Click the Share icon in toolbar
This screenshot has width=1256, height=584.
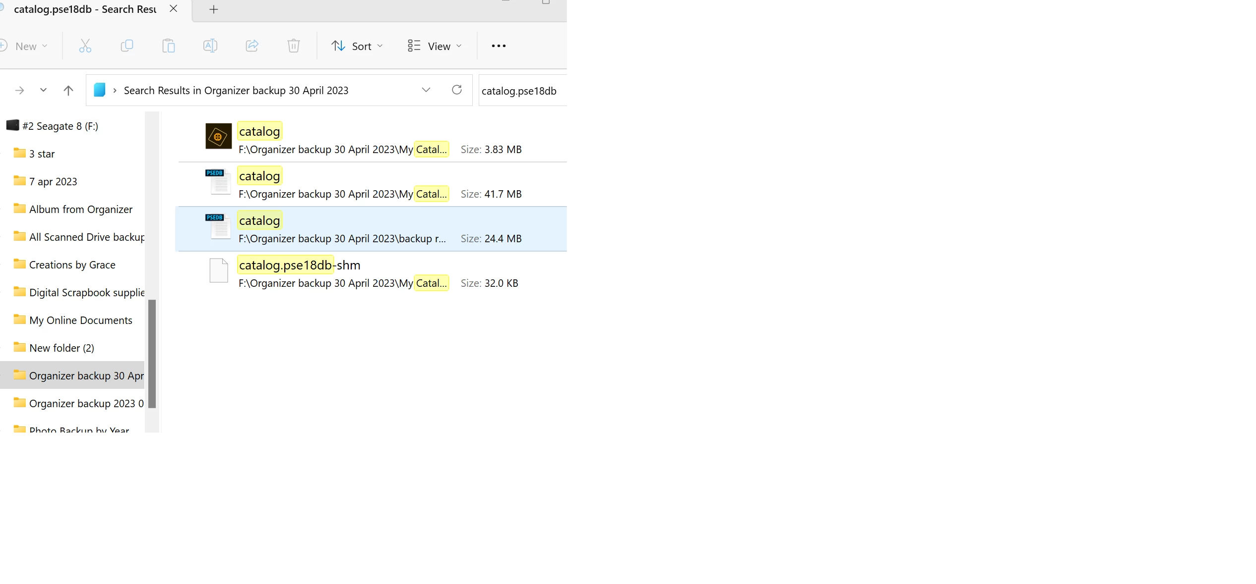252,46
